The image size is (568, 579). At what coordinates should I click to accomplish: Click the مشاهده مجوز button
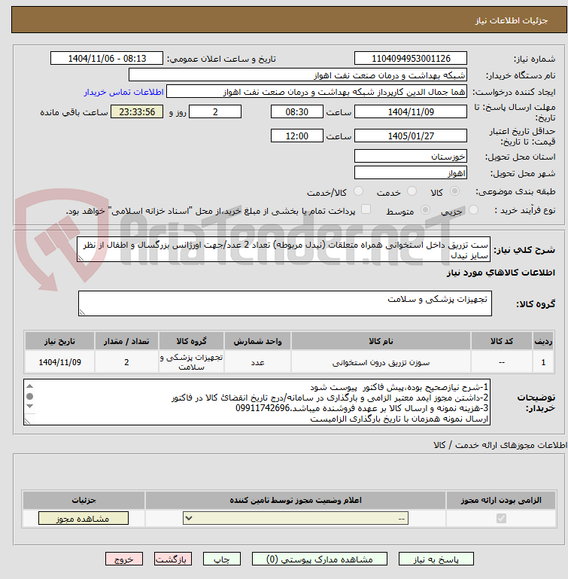84,519
